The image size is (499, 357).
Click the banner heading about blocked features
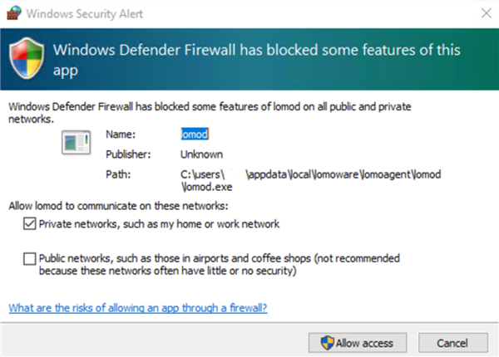[249, 58]
